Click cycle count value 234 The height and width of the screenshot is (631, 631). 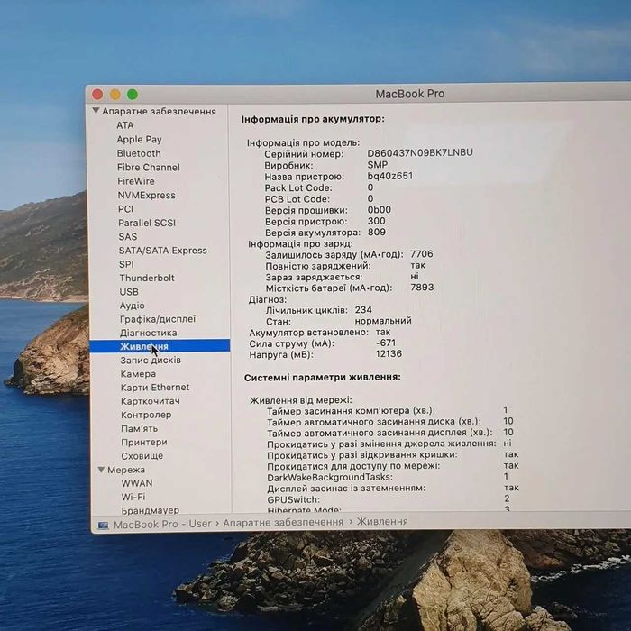coord(363,310)
